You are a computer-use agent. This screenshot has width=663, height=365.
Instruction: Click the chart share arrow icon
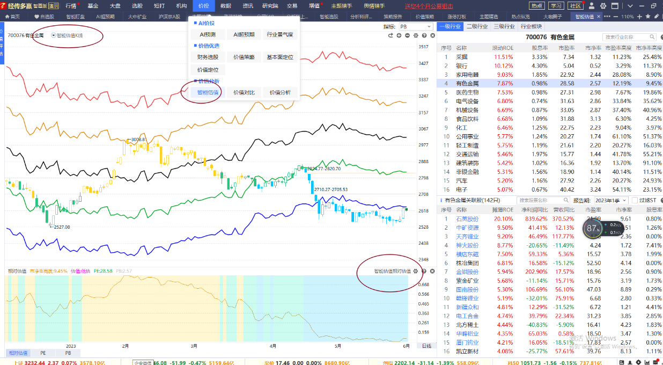tap(391, 35)
